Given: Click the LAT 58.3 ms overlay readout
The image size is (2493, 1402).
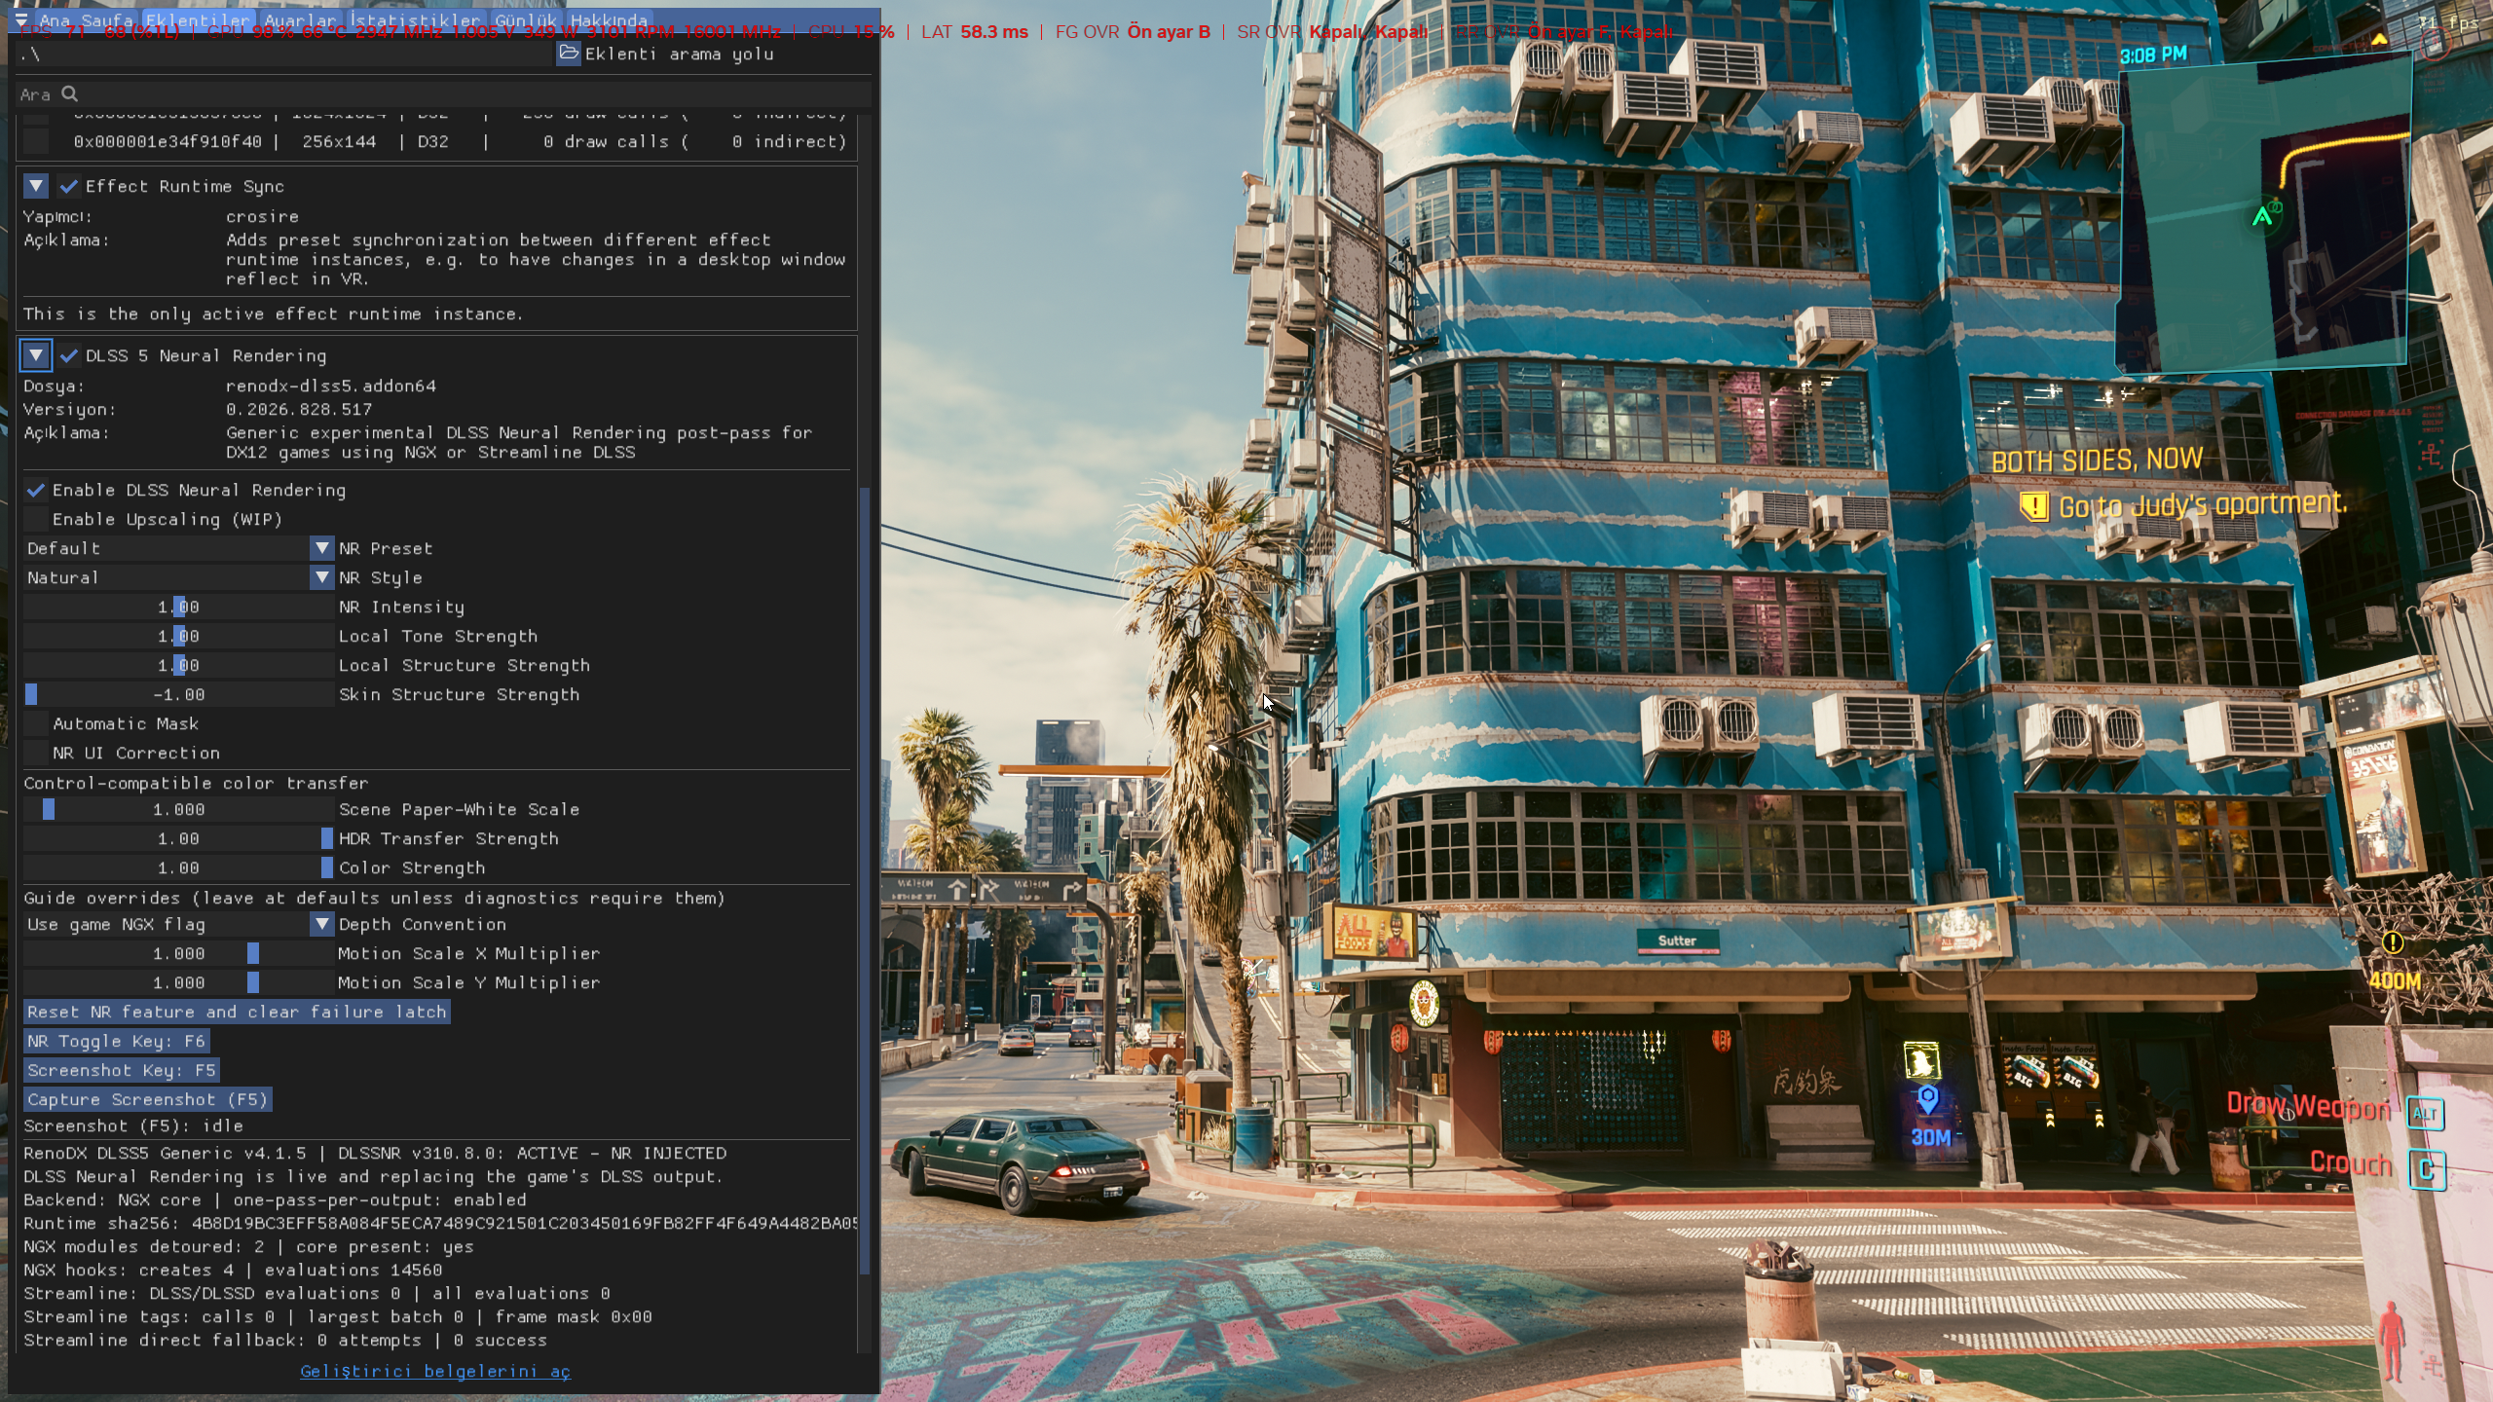Looking at the screenshot, I should point(974,32).
